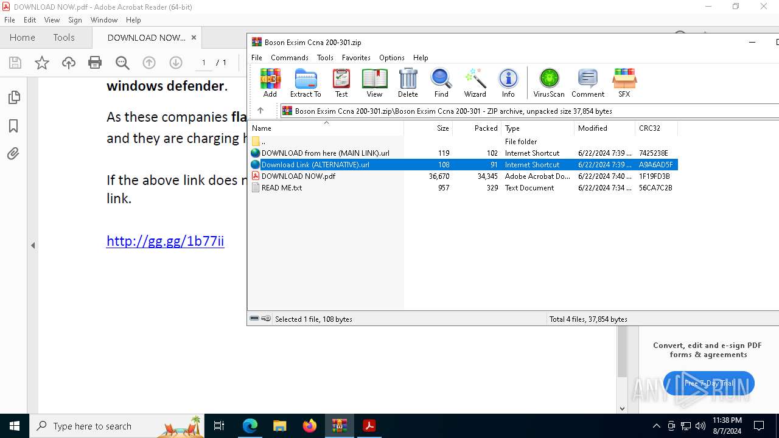Image resolution: width=779 pixels, height=438 pixels.
Task: Go to next page in Acrobat
Action: [x=176, y=63]
